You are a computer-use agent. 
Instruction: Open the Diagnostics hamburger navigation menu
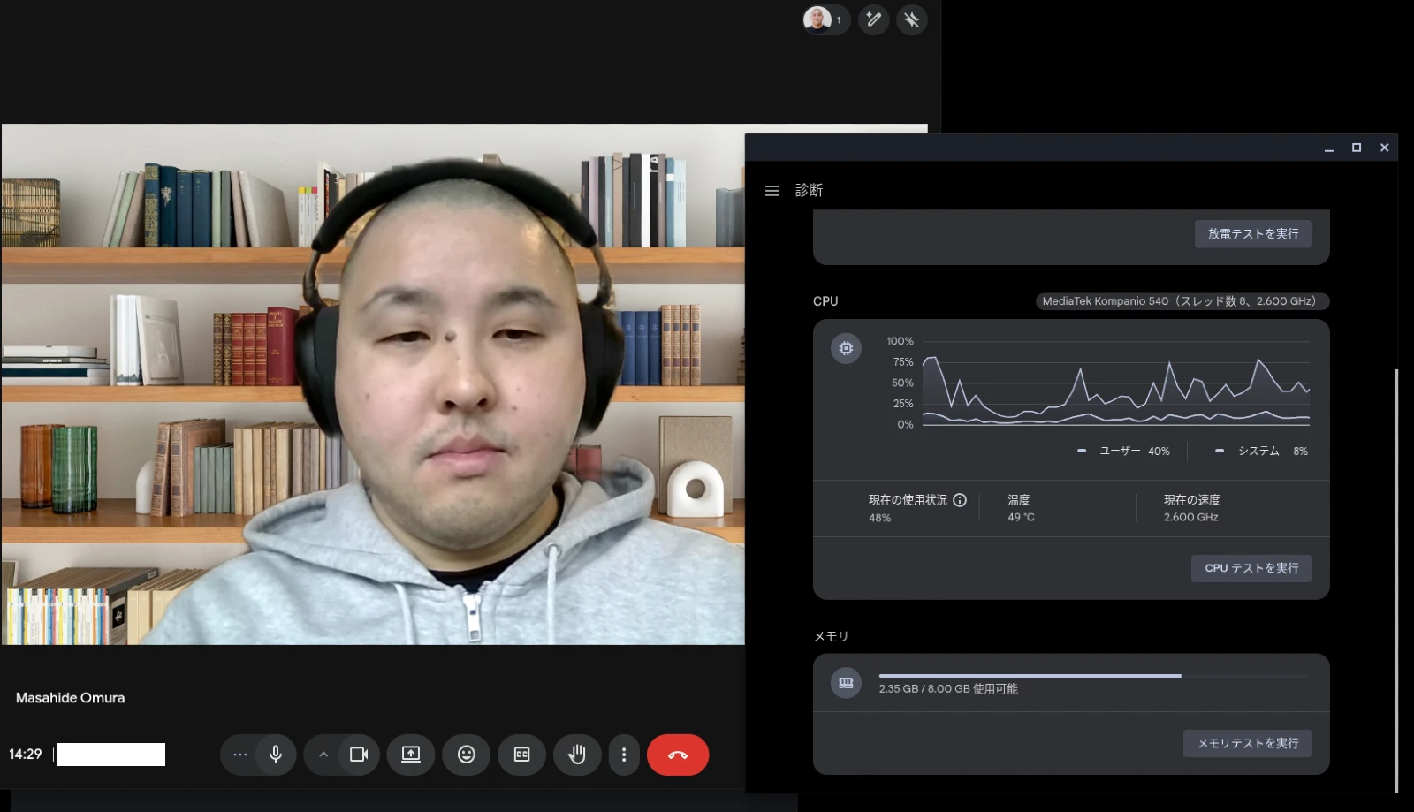pos(772,190)
